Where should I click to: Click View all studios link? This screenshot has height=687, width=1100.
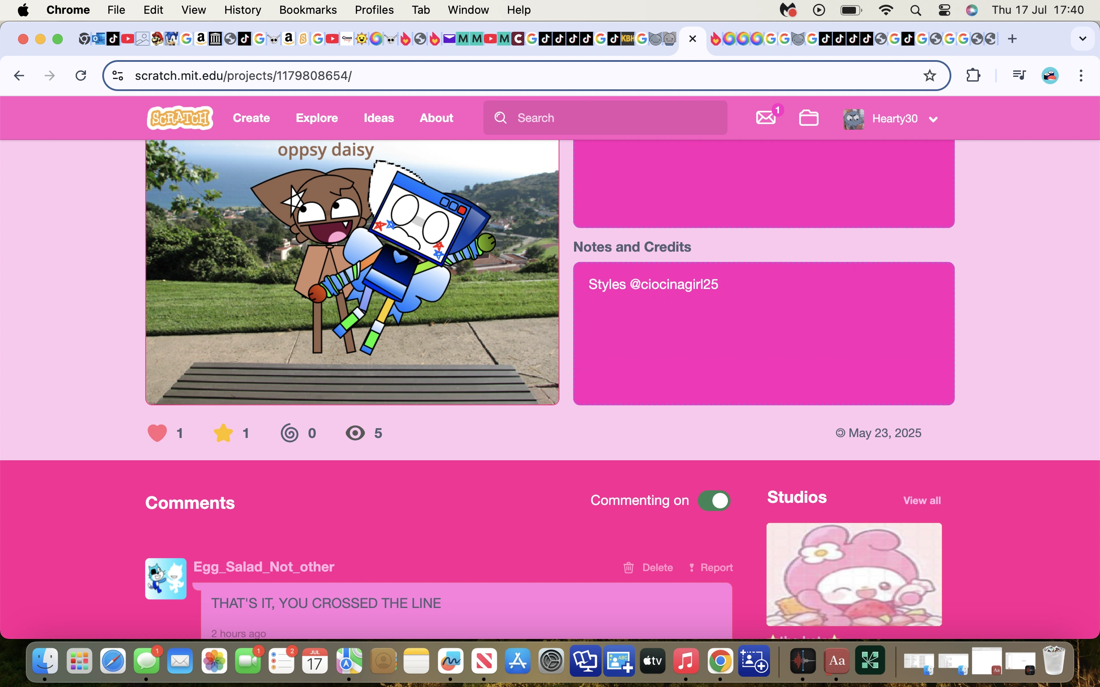point(922,501)
